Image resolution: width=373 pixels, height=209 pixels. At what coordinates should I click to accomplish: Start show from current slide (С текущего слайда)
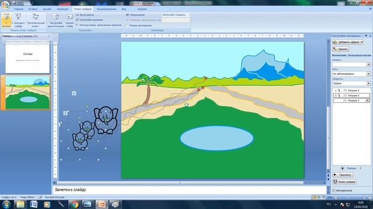tap(18, 20)
